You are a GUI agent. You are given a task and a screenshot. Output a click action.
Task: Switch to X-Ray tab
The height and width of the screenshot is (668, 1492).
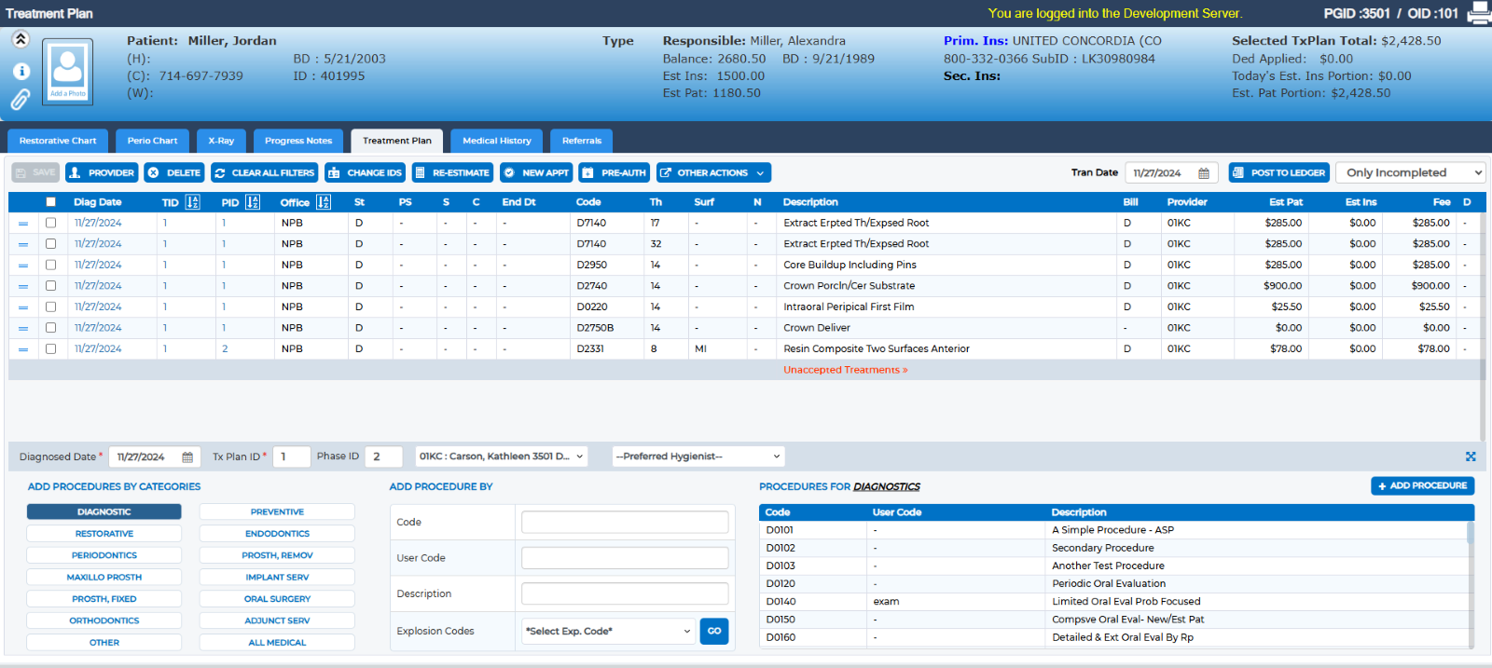[221, 141]
